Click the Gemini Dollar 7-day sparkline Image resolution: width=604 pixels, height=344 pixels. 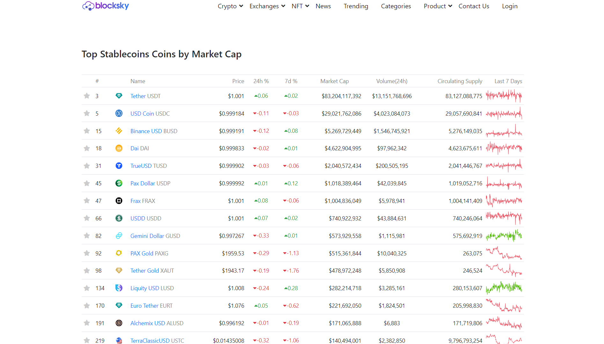504,236
